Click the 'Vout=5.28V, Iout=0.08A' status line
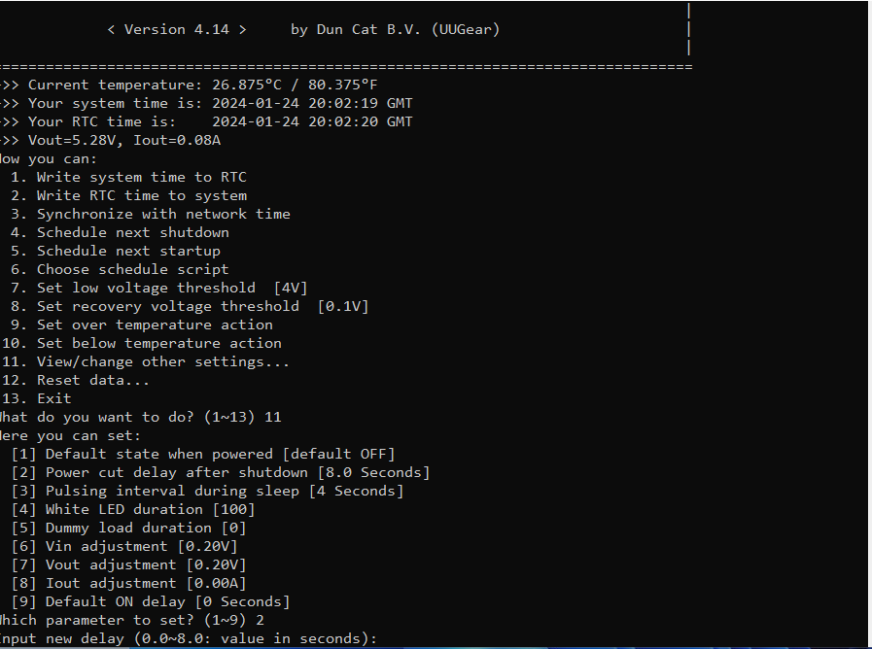The width and height of the screenshot is (872, 649). 124,140
